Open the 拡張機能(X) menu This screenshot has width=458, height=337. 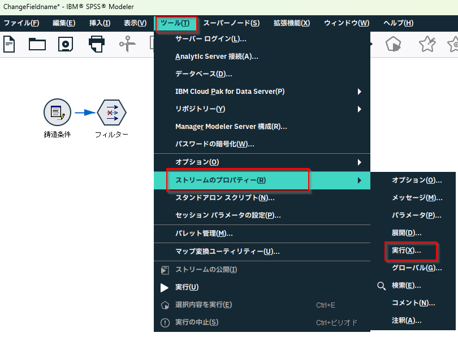(292, 23)
